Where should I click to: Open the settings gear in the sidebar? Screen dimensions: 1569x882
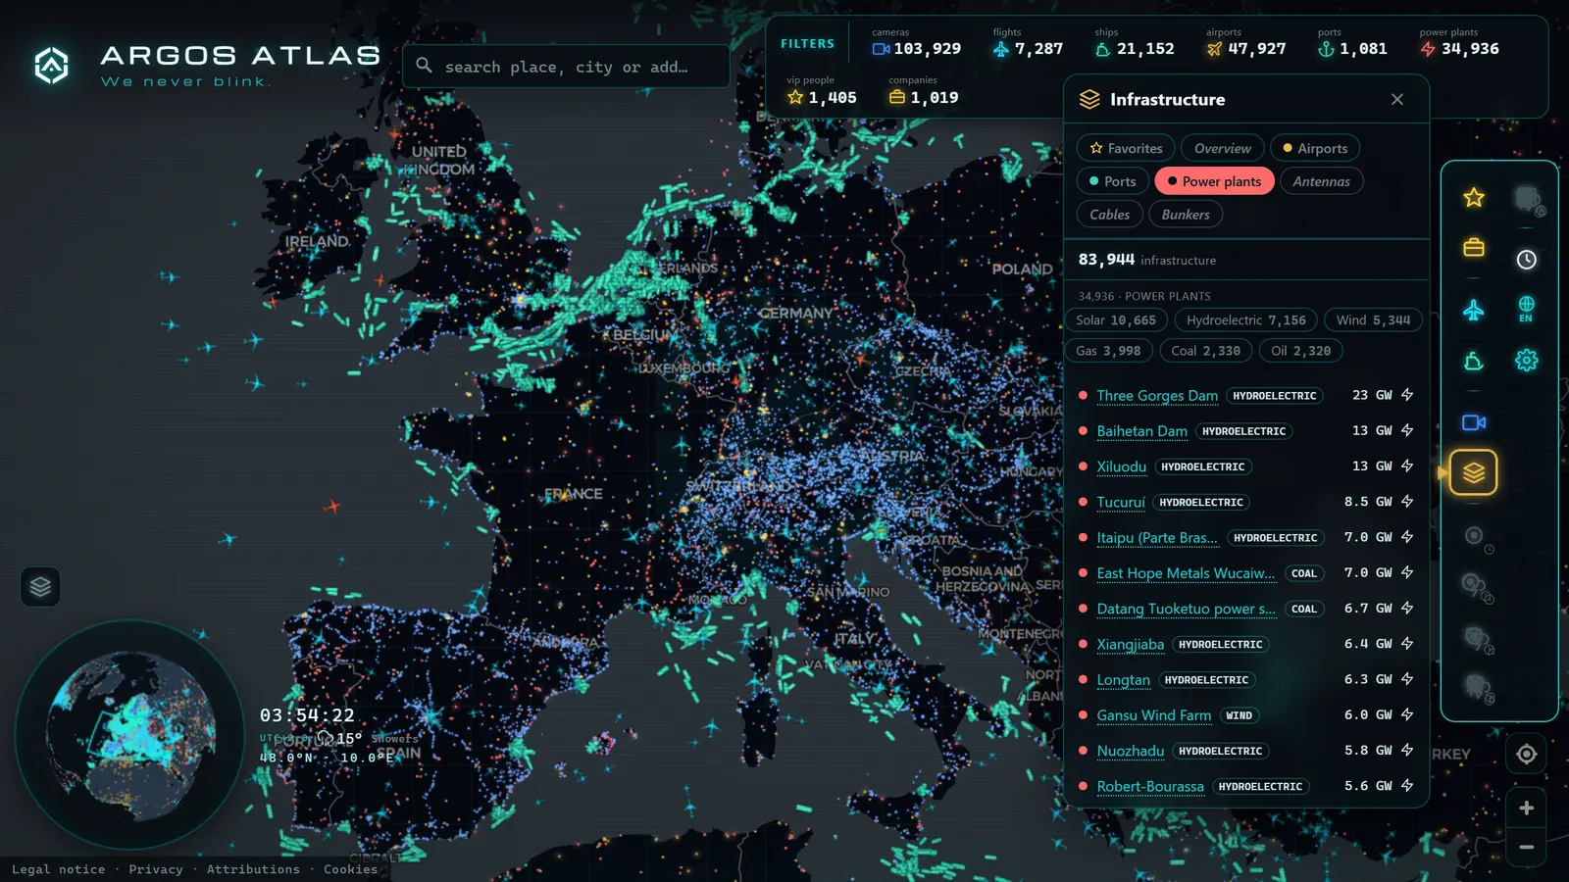[1527, 360]
